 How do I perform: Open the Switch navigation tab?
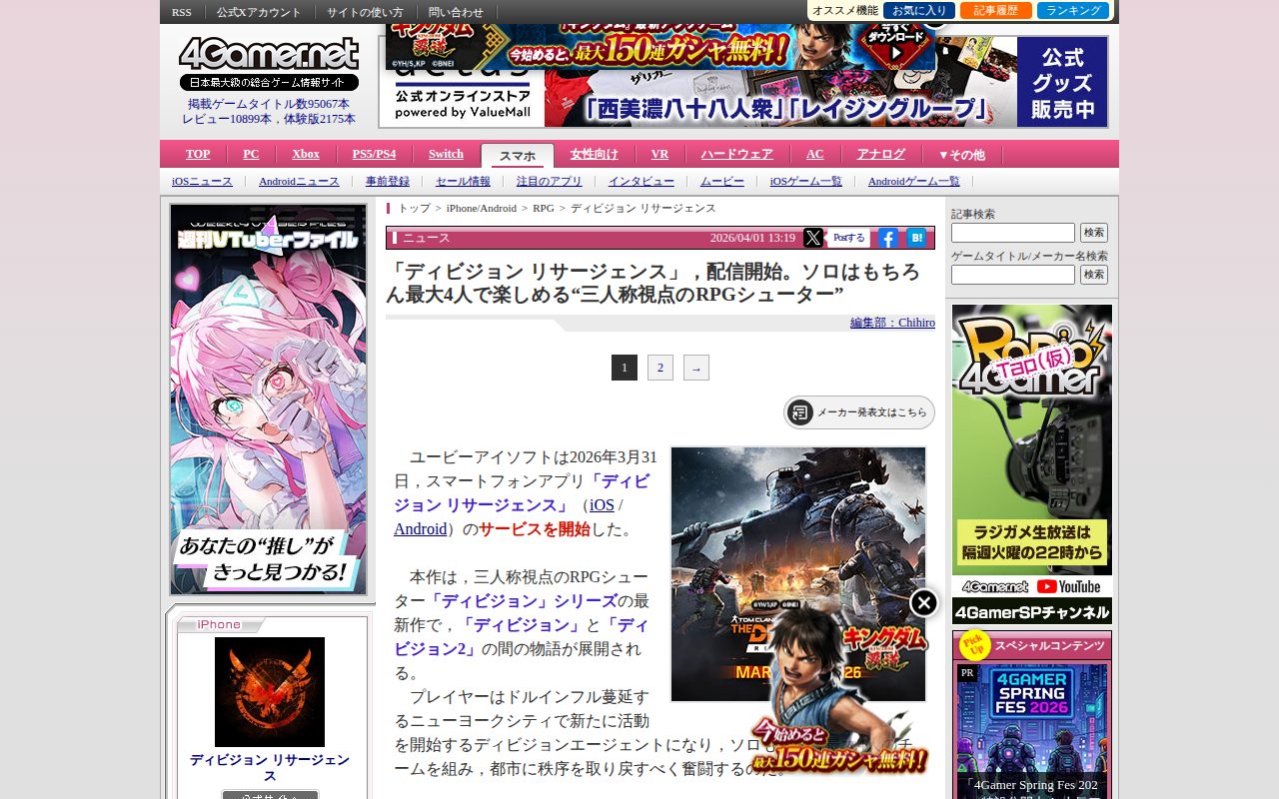tap(446, 154)
